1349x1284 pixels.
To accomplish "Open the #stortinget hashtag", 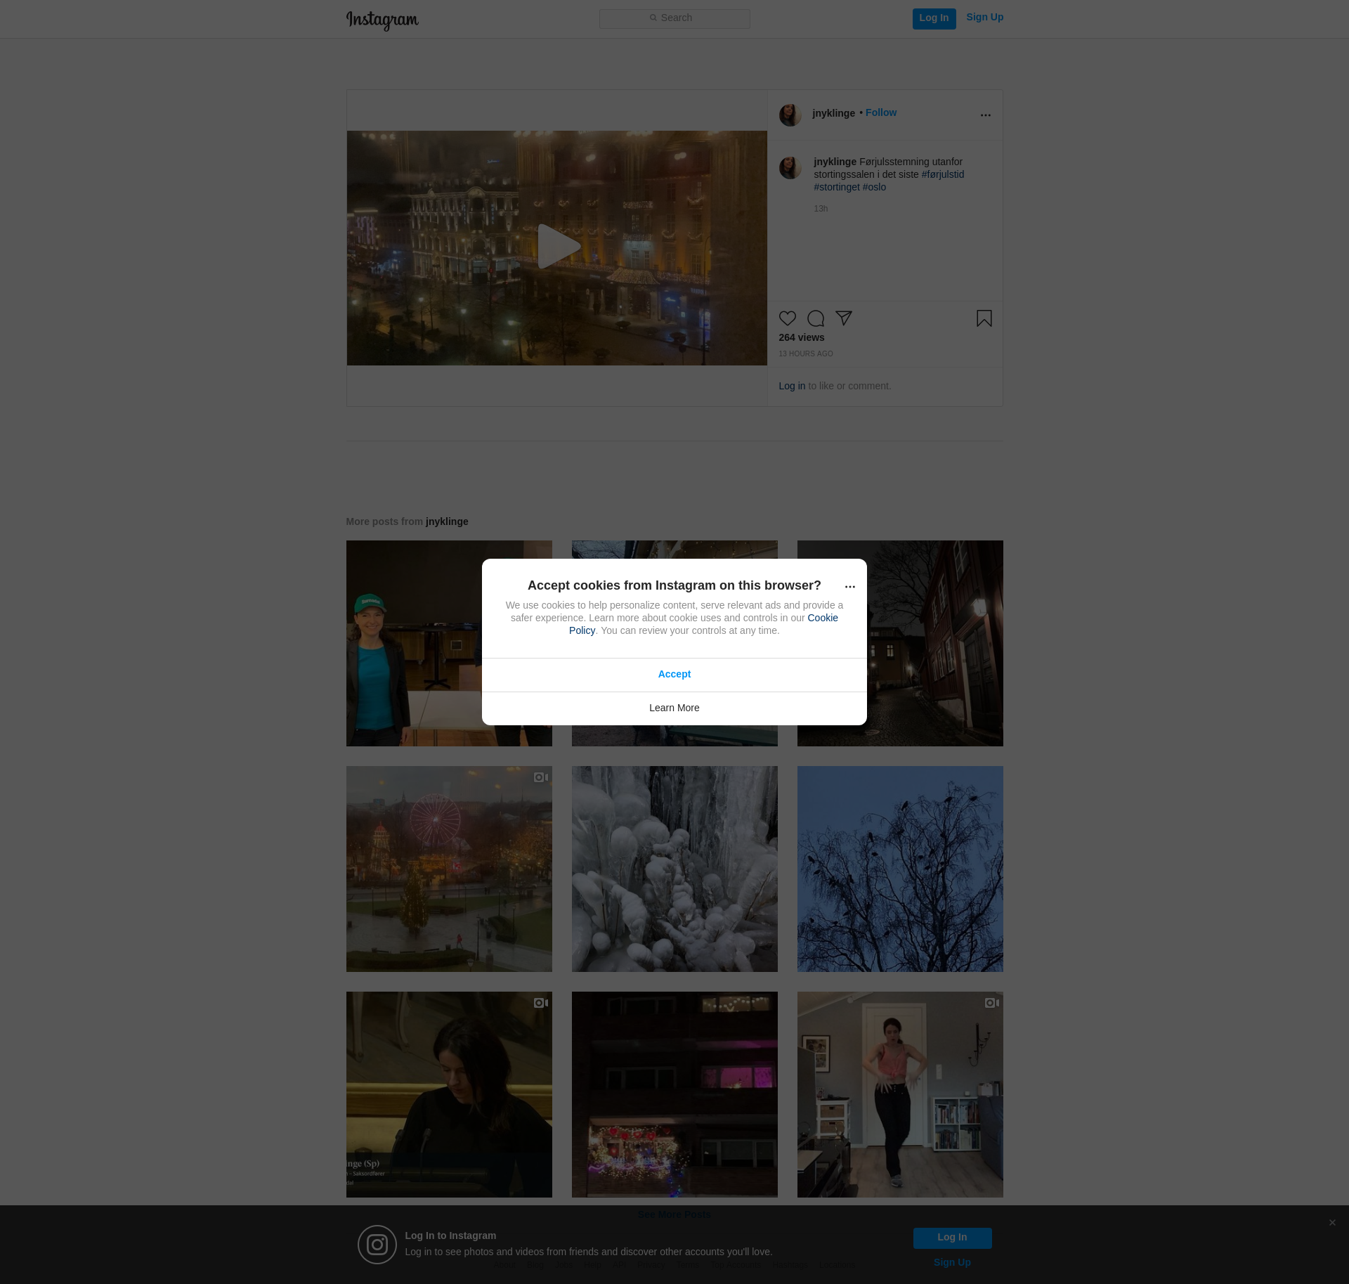I will tap(837, 187).
